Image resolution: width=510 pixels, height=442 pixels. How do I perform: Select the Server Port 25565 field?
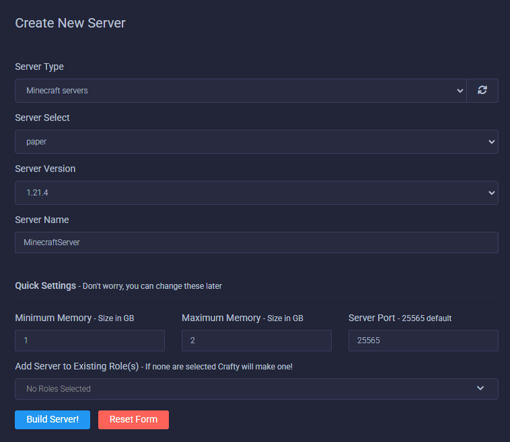coord(423,341)
